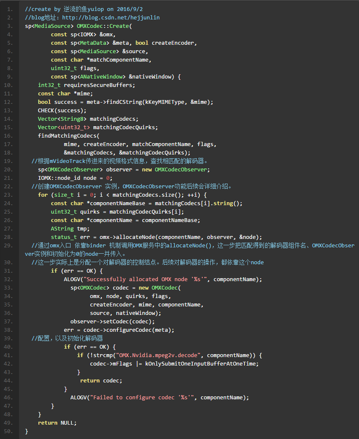Screen dimensions: 359x439
Task: Click "kOnlySubmitOneInputBufferAtOneTime;" on line 42
Action: pos(201,363)
